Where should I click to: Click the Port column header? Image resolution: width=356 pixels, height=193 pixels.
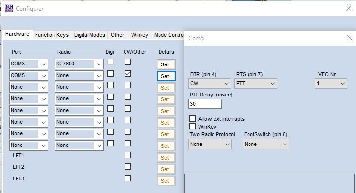pyautogui.click(x=17, y=52)
